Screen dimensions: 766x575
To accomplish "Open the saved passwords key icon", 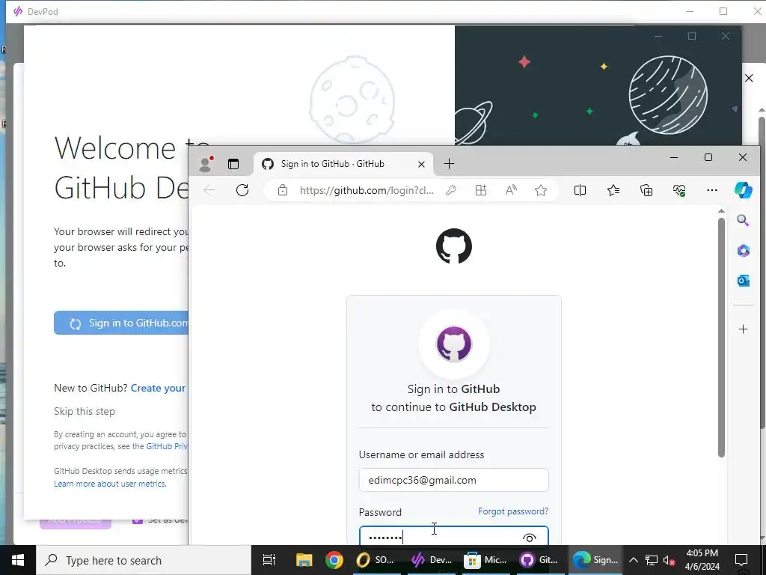I will coord(451,190).
